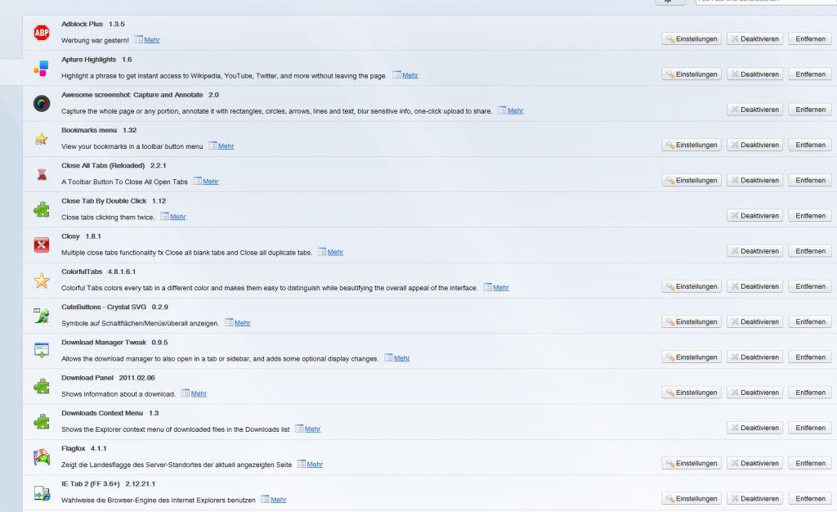The width and height of the screenshot is (837, 512).
Task: Select the 'Flagfox 4.1.1' title text
Action: tap(84, 448)
